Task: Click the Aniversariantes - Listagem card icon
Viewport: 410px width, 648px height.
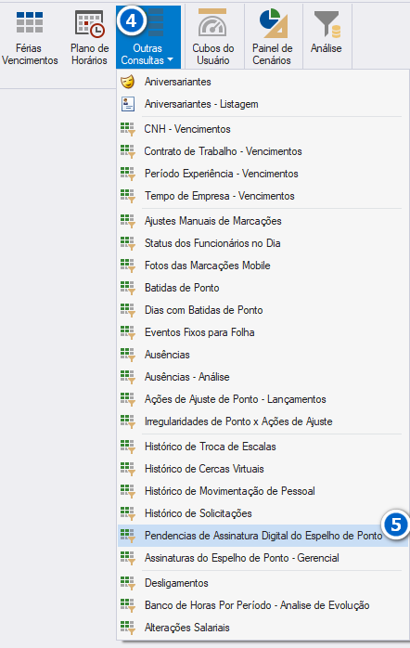Action: 128,104
